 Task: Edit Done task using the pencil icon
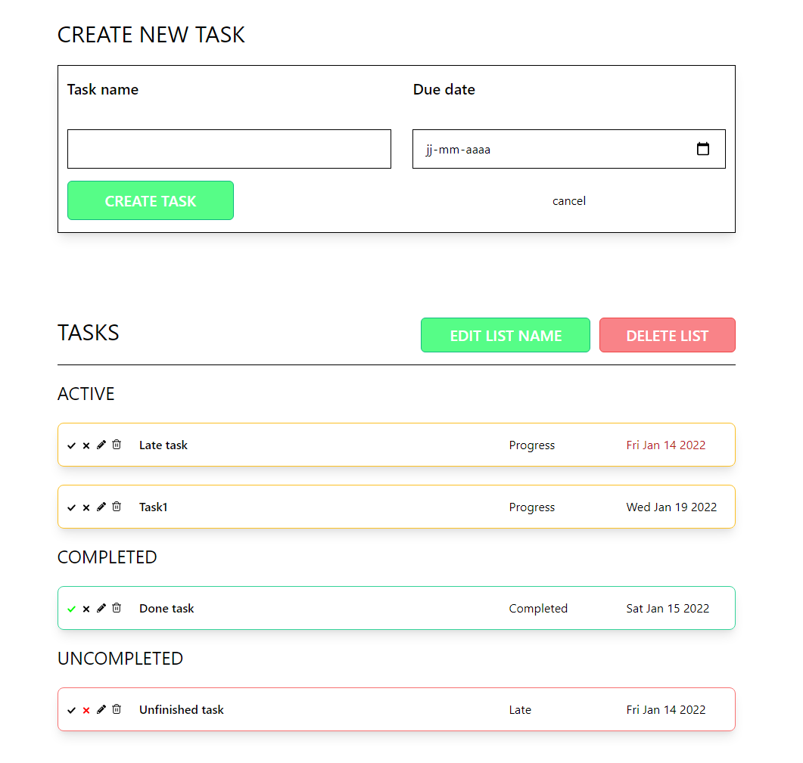click(101, 608)
